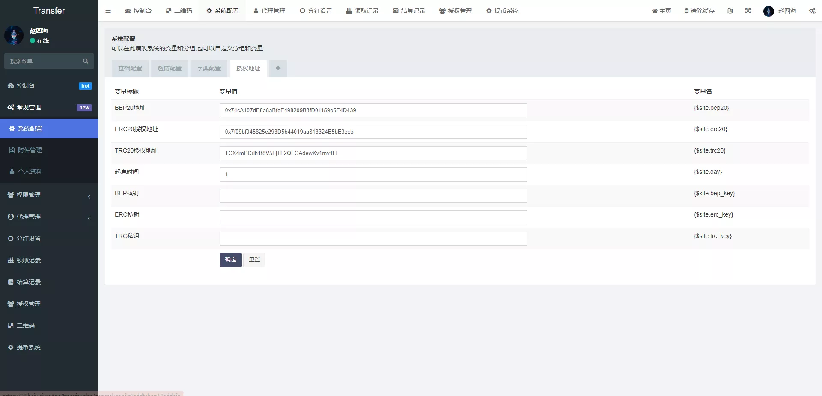Image resolution: width=822 pixels, height=396 pixels.
Task: Toggle fullscreen with the expand icon
Action: (x=748, y=11)
